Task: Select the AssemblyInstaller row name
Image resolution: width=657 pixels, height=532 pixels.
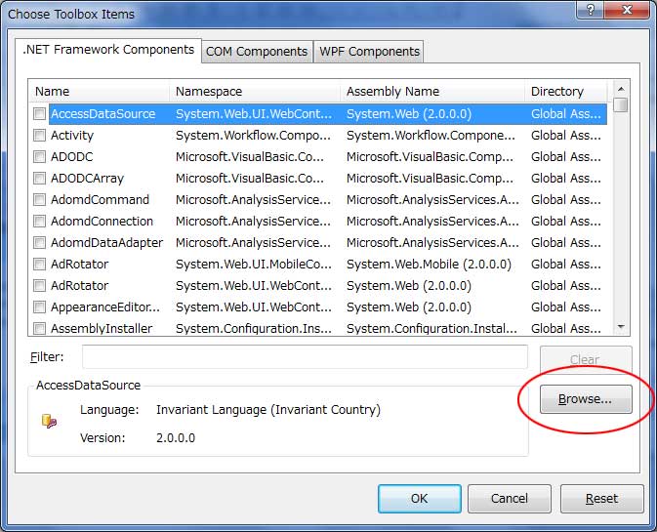Action: pos(102,328)
